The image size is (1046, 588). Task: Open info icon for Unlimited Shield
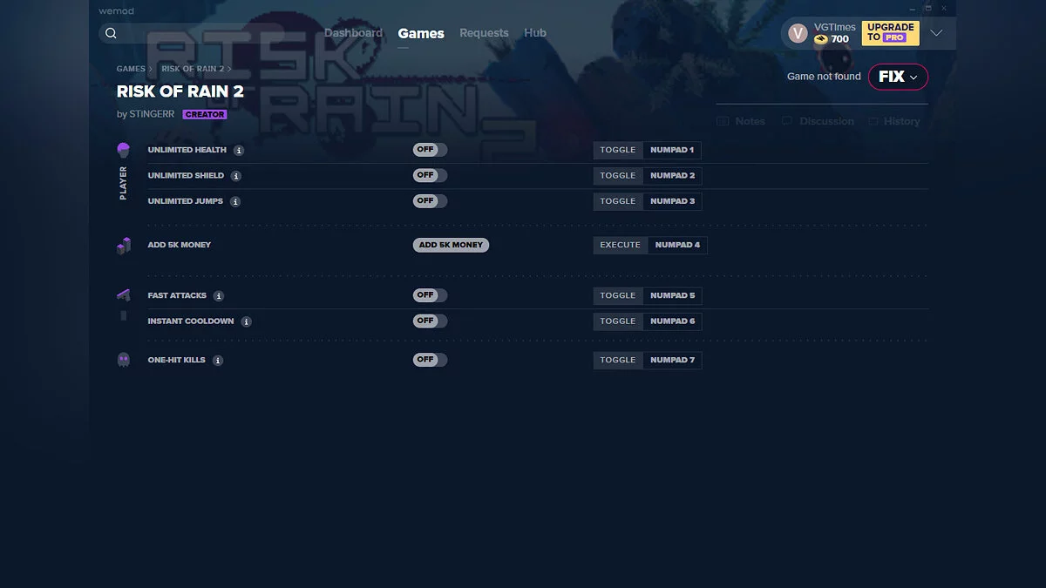click(236, 176)
